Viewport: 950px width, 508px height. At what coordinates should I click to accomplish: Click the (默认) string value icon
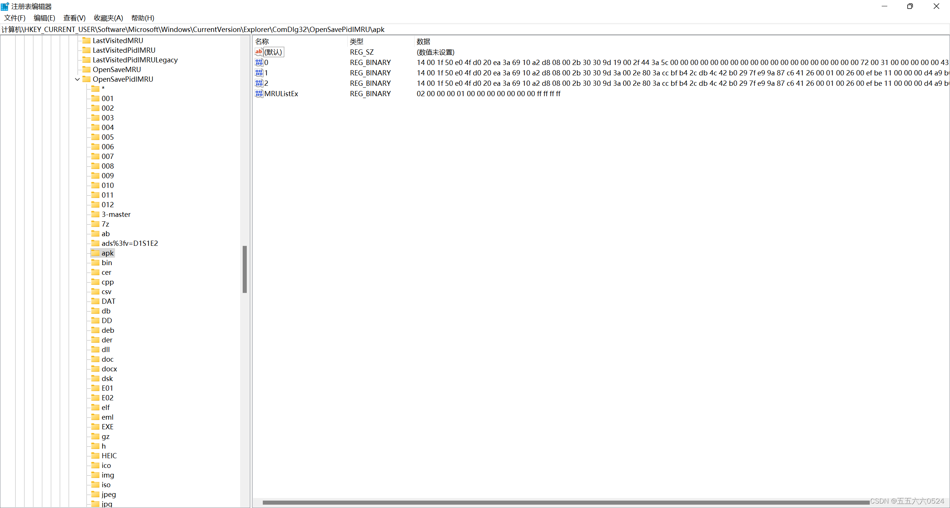click(259, 52)
